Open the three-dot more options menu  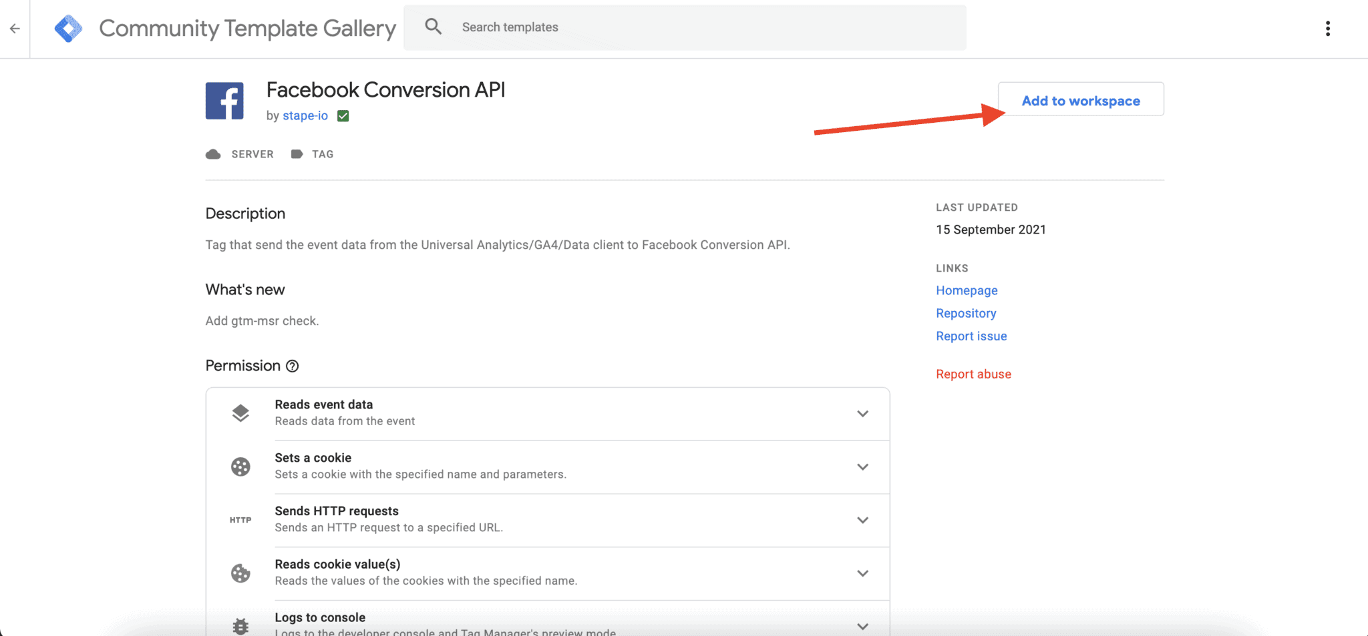pyautogui.click(x=1327, y=28)
